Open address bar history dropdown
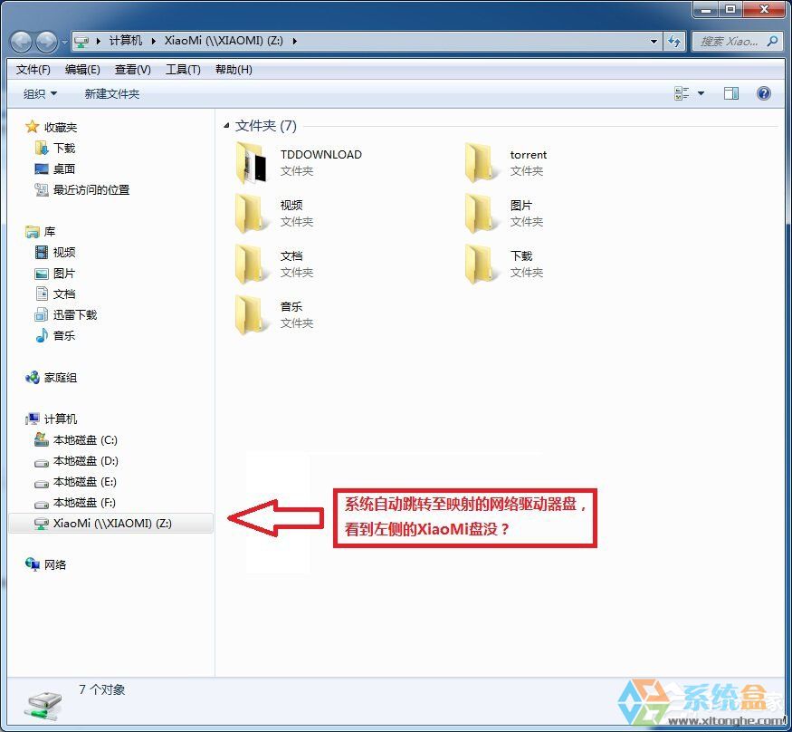 point(654,42)
